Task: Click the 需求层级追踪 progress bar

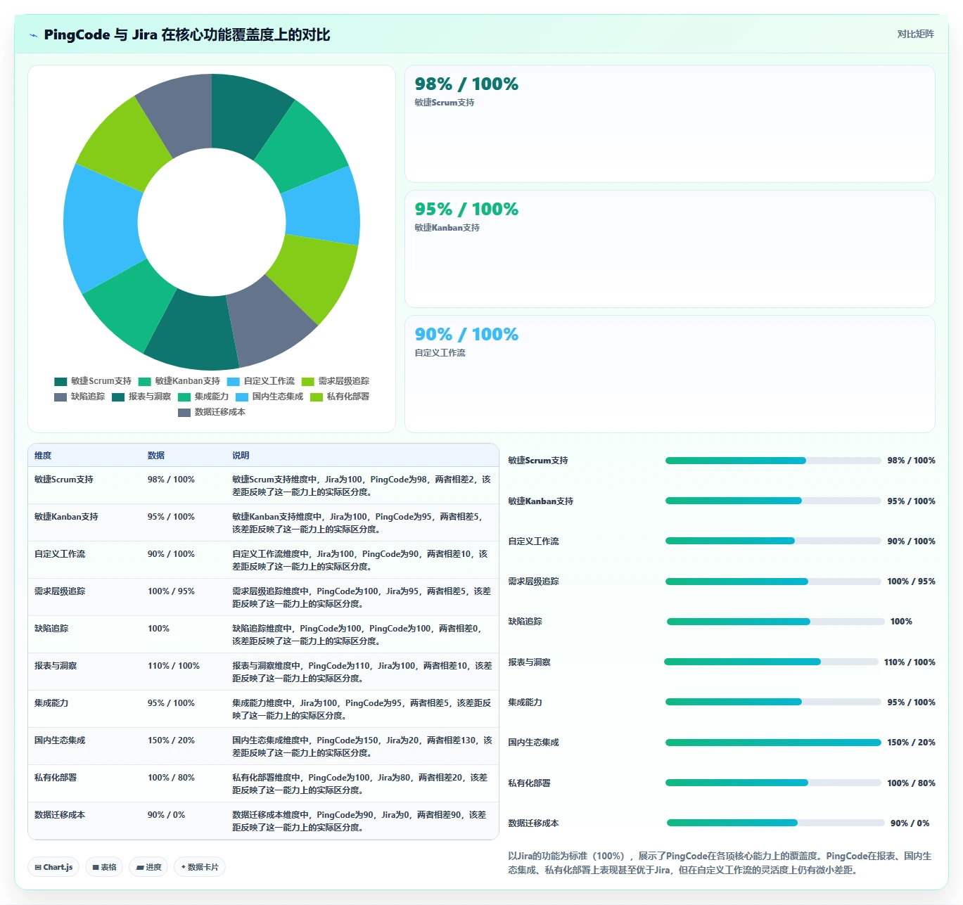Action: tap(773, 582)
